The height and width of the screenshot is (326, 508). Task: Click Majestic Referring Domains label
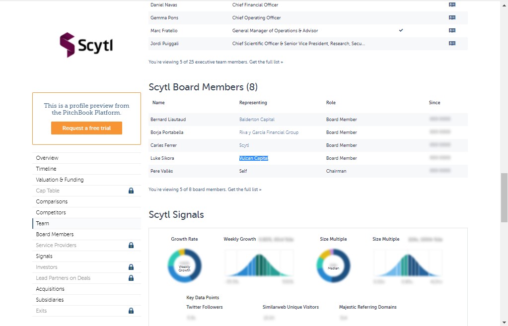pos(368,307)
